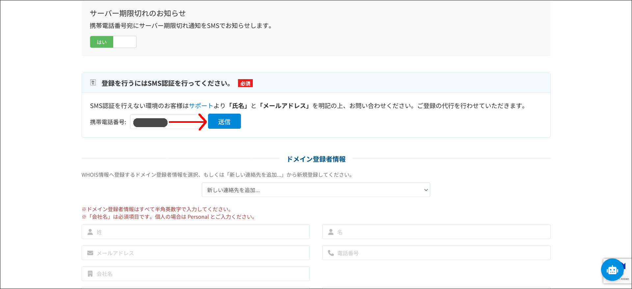Click the person icon in 姓 field

click(90, 232)
